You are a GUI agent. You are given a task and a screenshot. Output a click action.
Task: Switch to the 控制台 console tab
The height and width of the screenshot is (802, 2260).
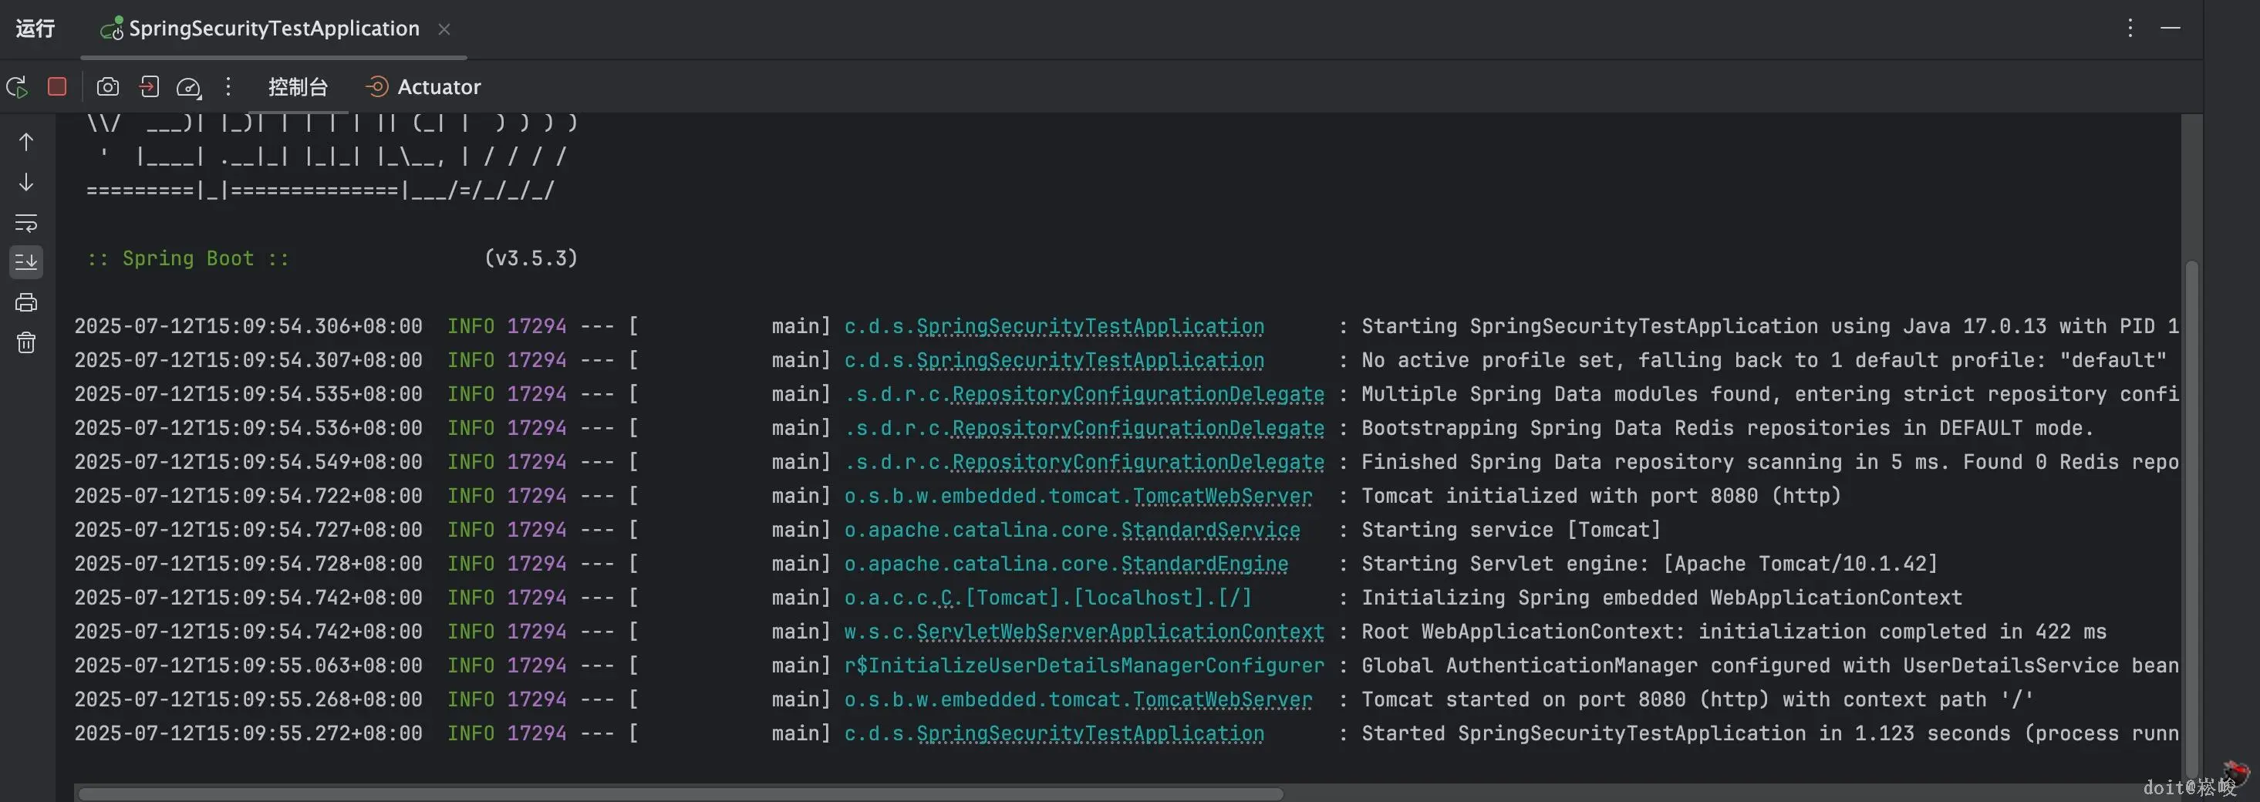coord(299,87)
